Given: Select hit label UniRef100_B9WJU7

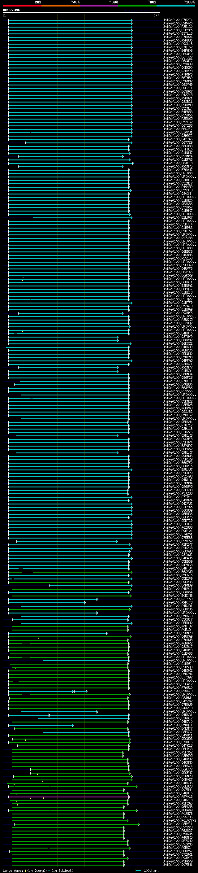Looking at the screenshot, I should 178,470.
